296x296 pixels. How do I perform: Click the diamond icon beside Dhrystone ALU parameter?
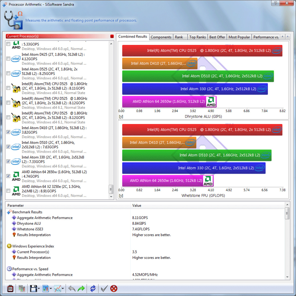pyautogui.click(x=14, y=223)
